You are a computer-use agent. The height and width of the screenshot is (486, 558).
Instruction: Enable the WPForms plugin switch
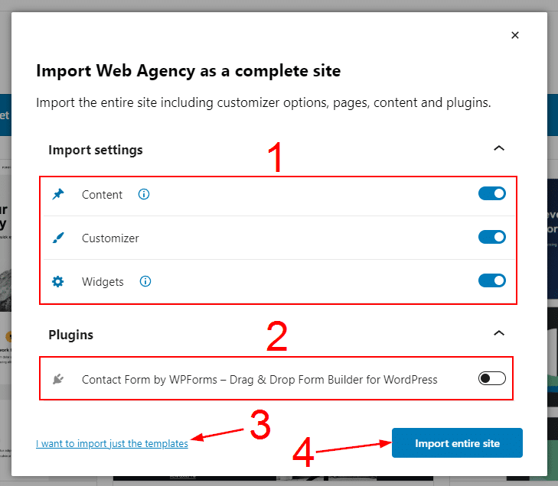491,378
